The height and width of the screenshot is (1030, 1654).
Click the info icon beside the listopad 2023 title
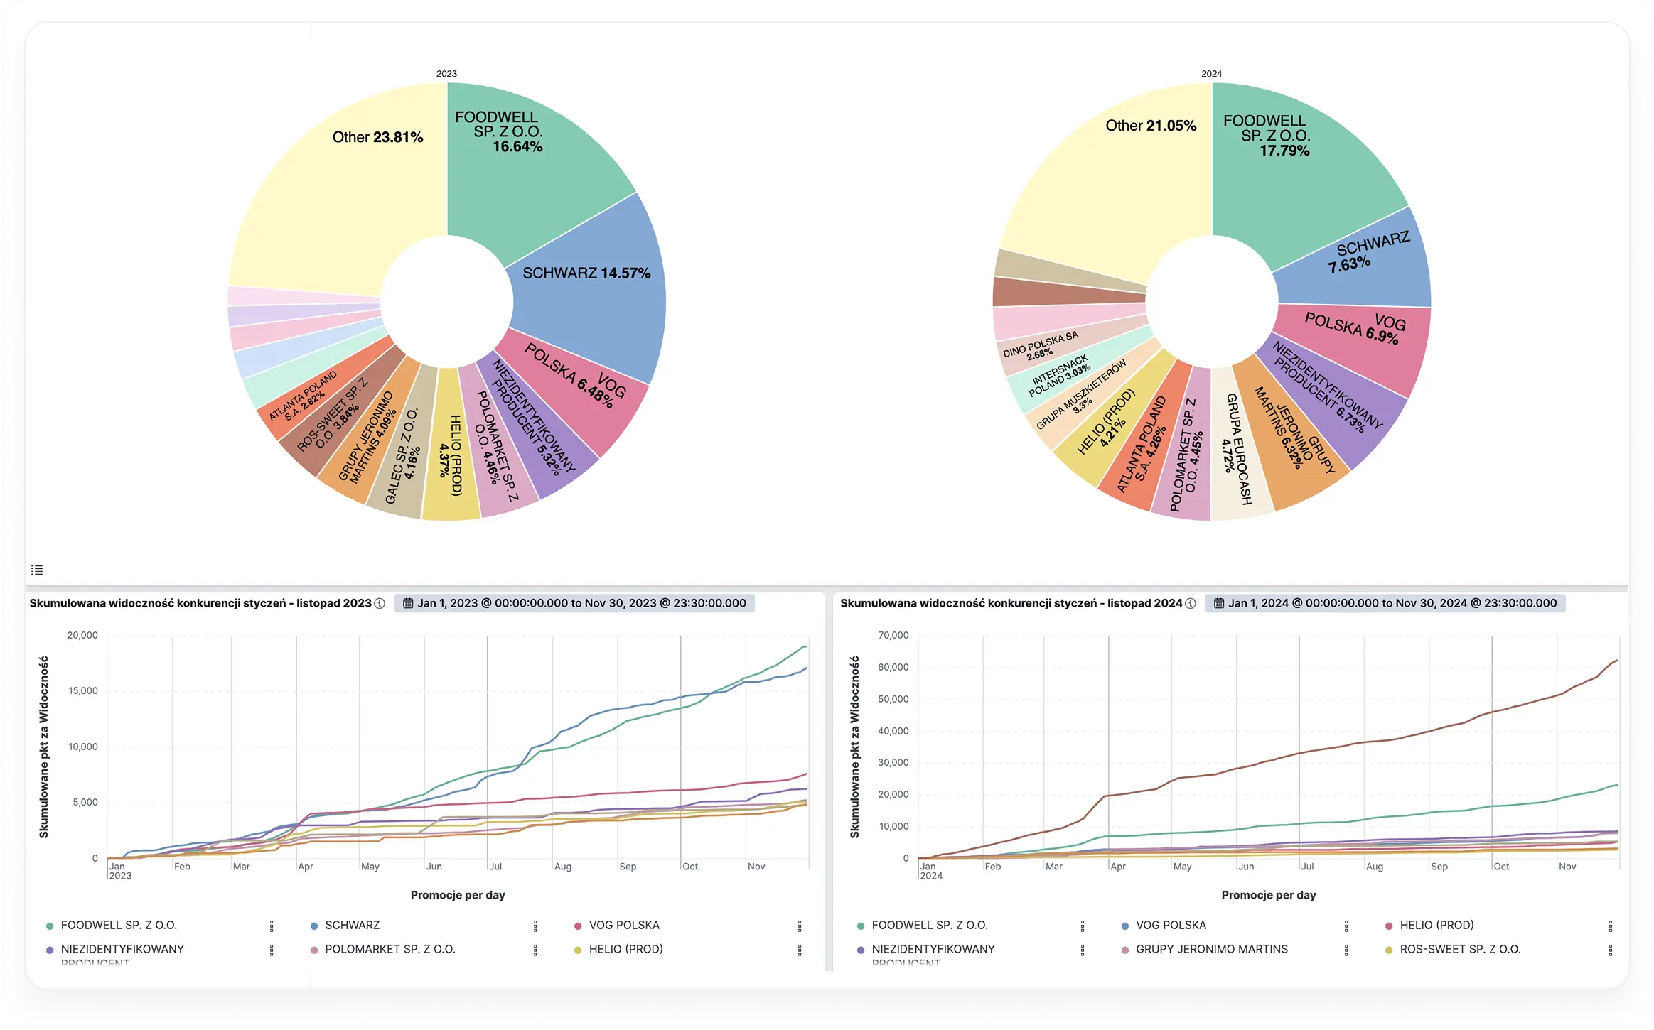pos(380,603)
